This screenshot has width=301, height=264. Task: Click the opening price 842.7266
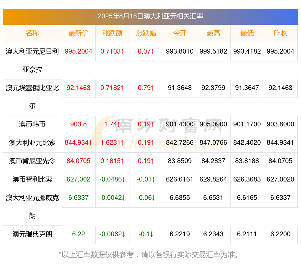tap(180, 143)
